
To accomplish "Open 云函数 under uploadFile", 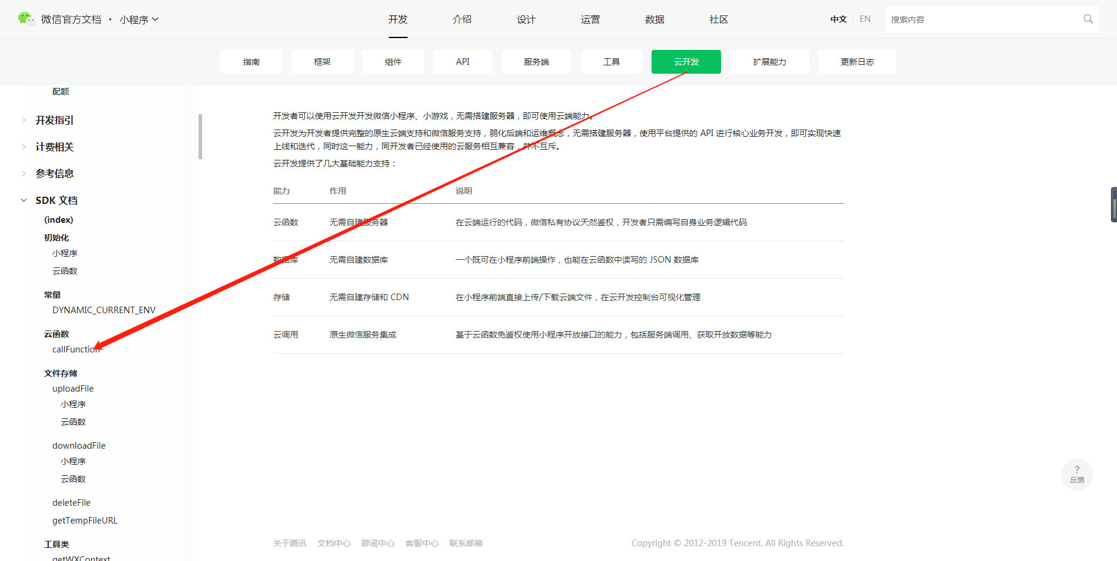I will (x=73, y=422).
